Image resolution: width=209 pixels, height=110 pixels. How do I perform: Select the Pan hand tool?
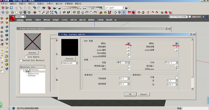click(x=39, y=13)
